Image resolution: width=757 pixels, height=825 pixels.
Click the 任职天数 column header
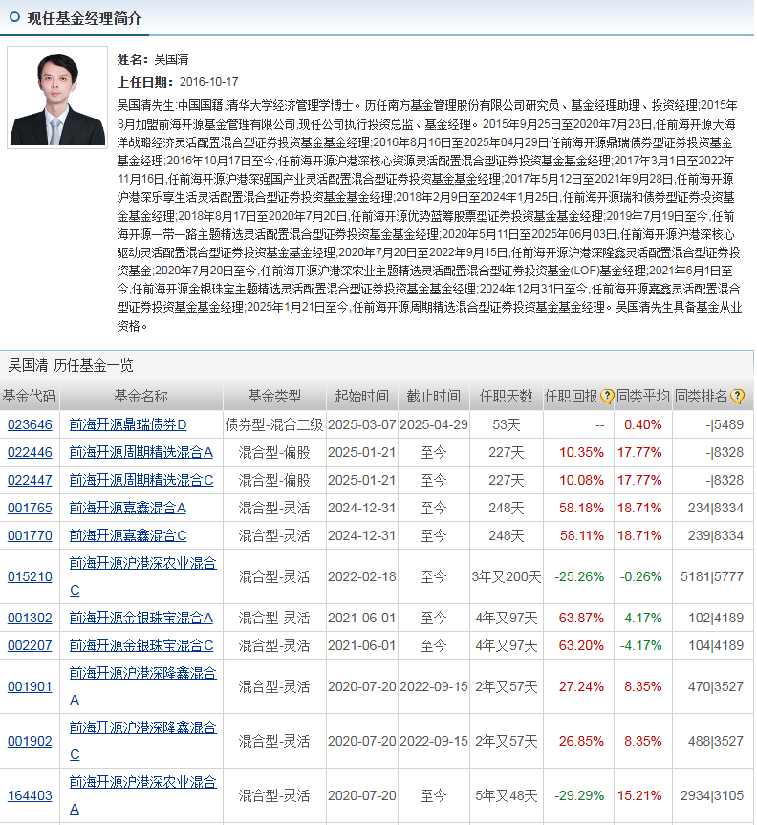pos(506,396)
